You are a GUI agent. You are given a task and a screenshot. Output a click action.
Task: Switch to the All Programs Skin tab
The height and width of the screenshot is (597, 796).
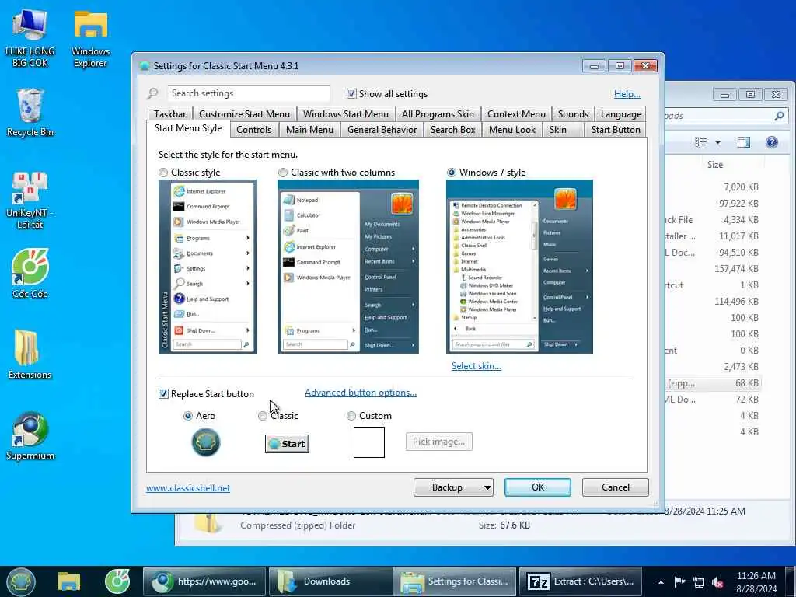[x=438, y=114]
